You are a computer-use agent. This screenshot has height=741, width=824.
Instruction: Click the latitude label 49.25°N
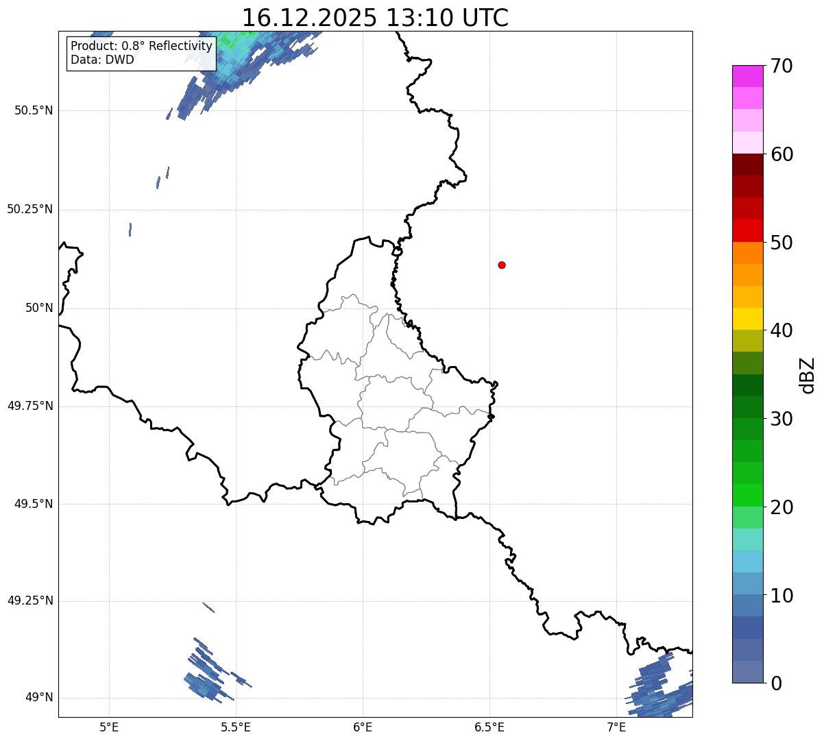(x=29, y=601)
